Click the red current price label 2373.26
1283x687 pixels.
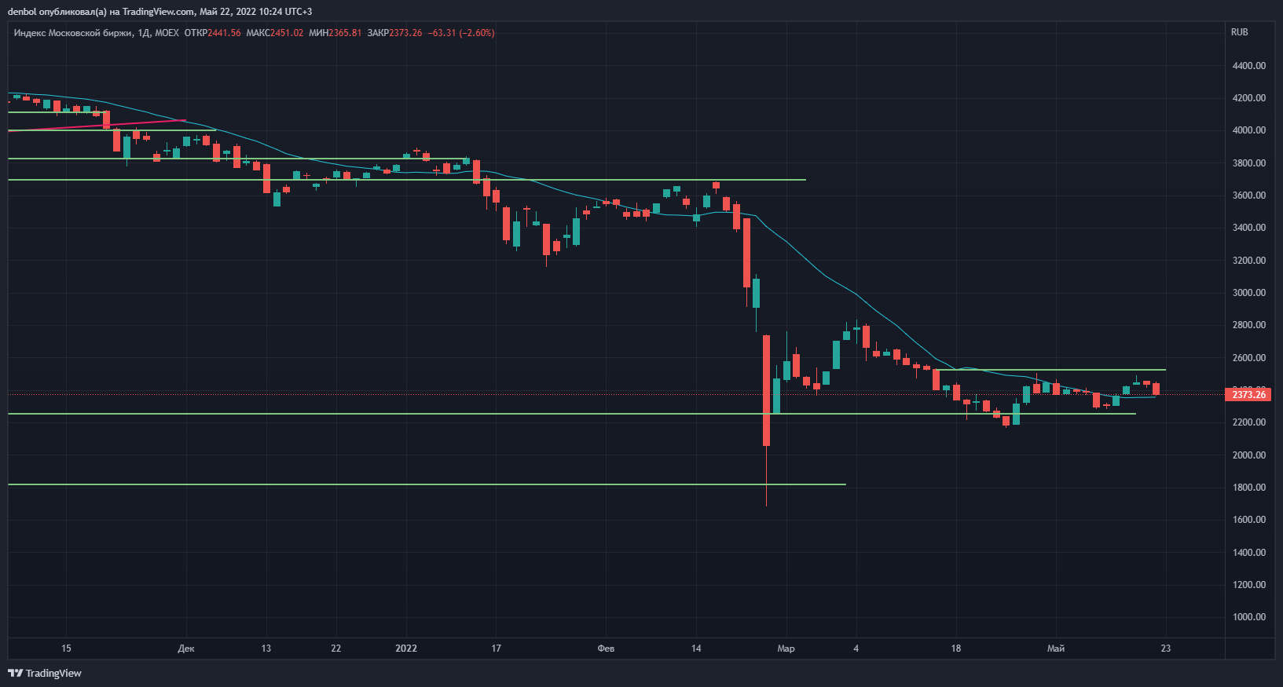[x=1248, y=394]
